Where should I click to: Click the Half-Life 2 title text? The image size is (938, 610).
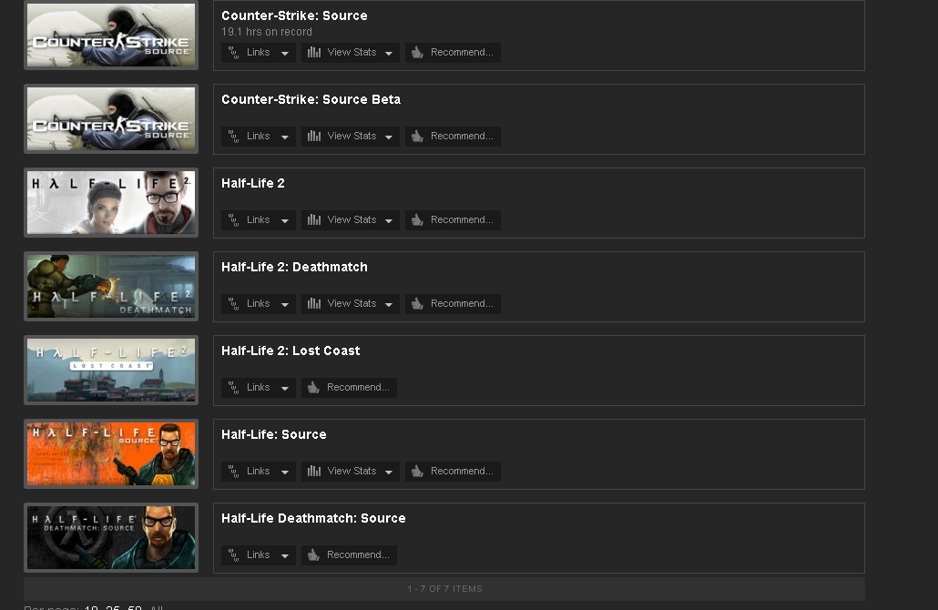[x=253, y=184]
